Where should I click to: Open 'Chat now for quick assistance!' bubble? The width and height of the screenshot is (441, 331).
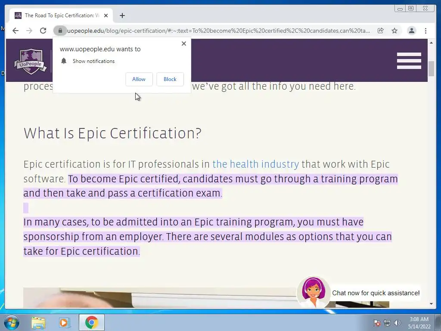[376, 293]
